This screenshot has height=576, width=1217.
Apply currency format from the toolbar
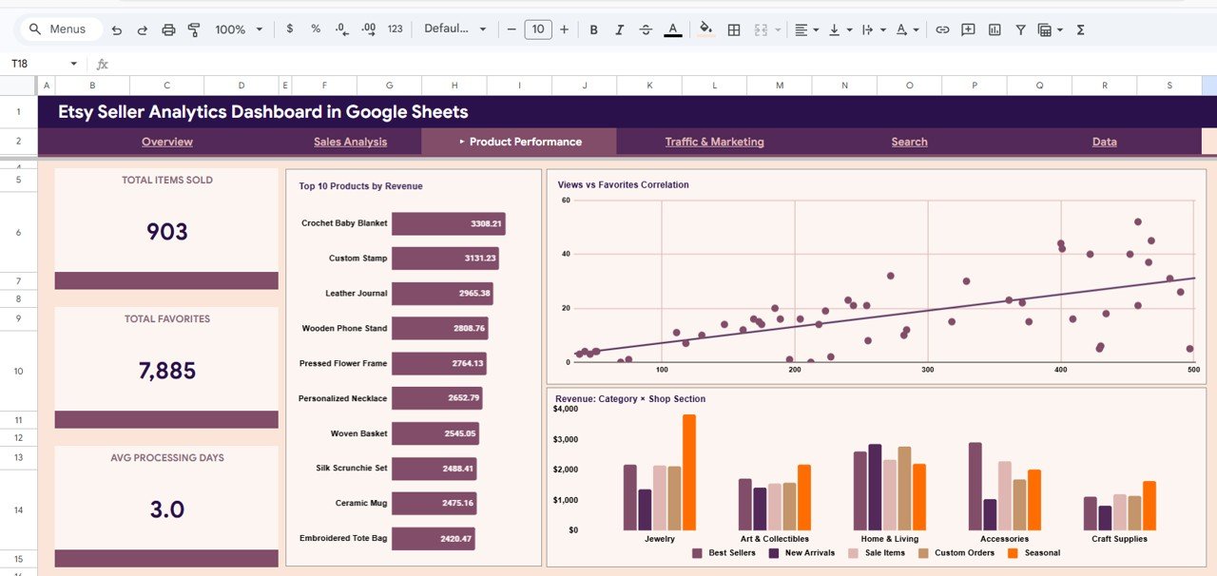[289, 29]
